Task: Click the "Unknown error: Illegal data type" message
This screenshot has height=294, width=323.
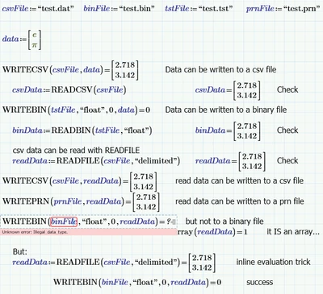Action: coord(35,232)
